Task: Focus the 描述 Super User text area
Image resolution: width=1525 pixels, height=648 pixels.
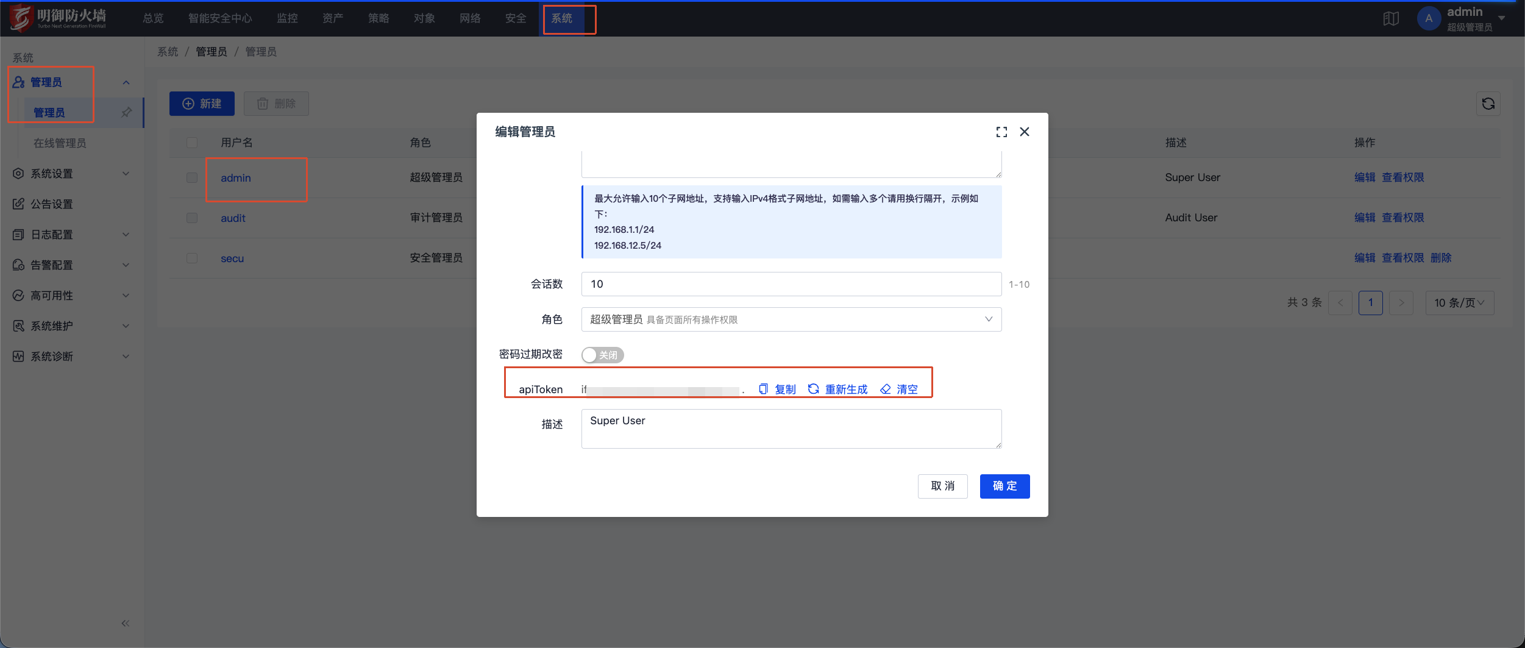Action: 791,429
